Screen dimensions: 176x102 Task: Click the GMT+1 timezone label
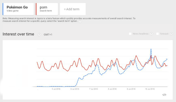[48, 35]
